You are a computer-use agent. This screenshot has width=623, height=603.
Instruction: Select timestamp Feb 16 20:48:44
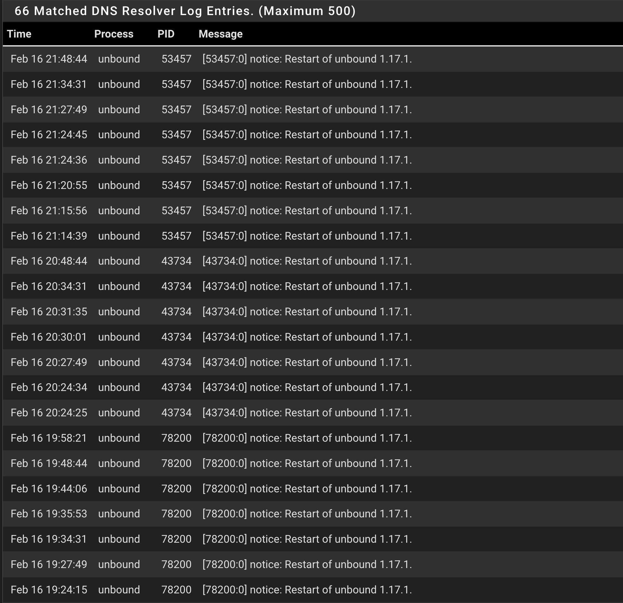(x=49, y=261)
